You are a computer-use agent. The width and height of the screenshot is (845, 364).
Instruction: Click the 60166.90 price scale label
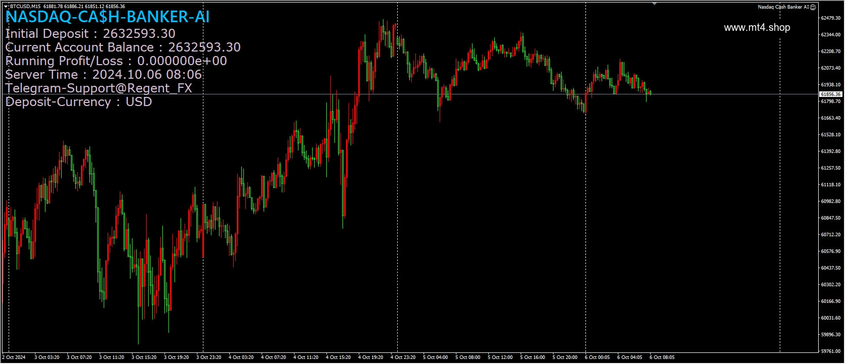[830, 301]
